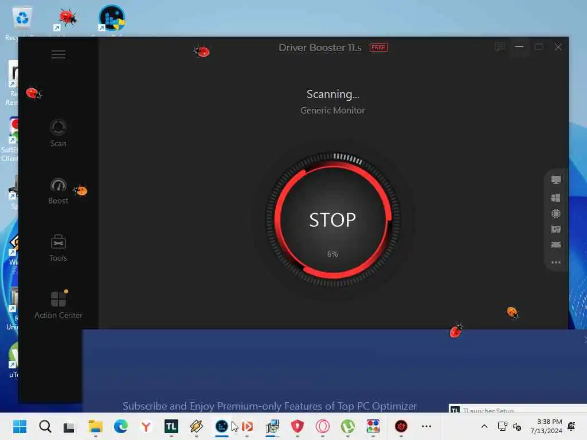Viewport: 587px width, 440px height.
Task: Click the feedback icon in title bar
Action: coord(499,47)
